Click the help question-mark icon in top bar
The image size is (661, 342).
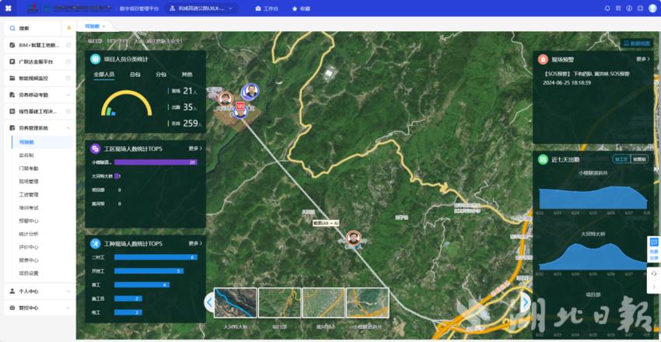coord(628,9)
